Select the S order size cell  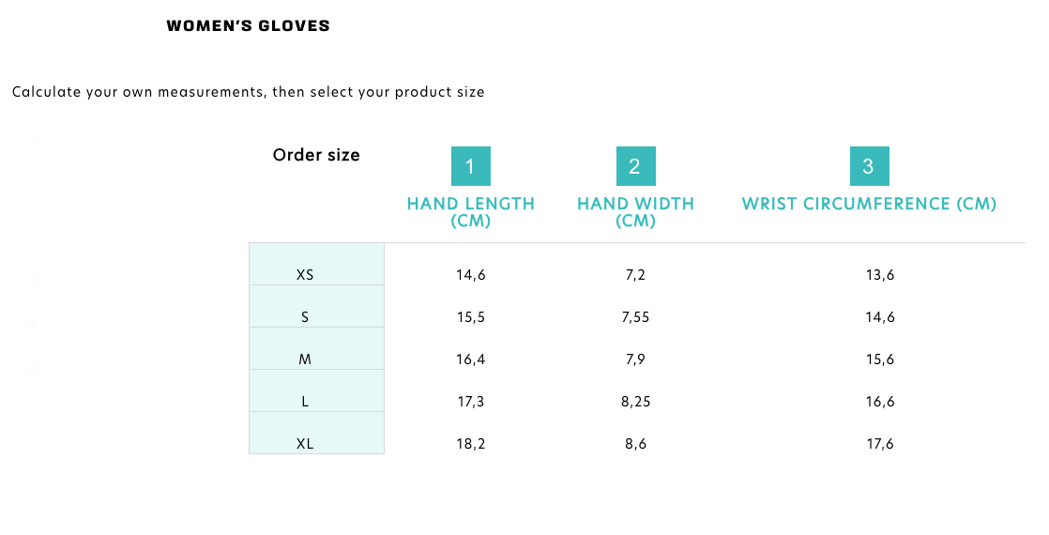pyautogui.click(x=305, y=317)
